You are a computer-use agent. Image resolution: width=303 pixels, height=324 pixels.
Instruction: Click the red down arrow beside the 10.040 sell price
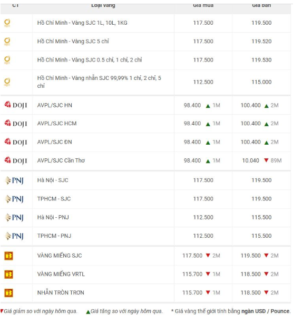coord(266,160)
